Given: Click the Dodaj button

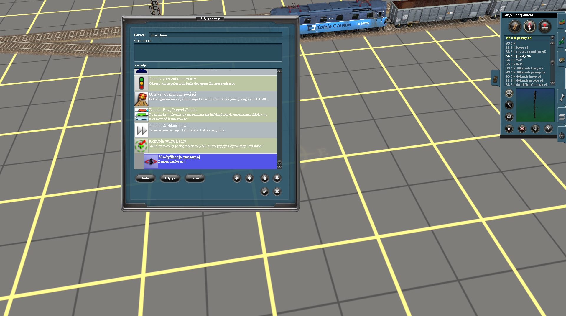Looking at the screenshot, I should pos(145,178).
